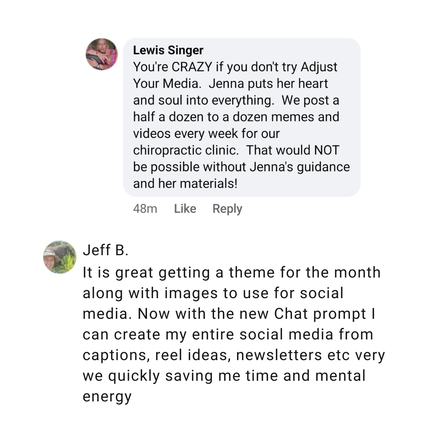Viewport: 446px width, 446px height.
Task: Click the word 'energy' at the end
Action: [x=107, y=396]
